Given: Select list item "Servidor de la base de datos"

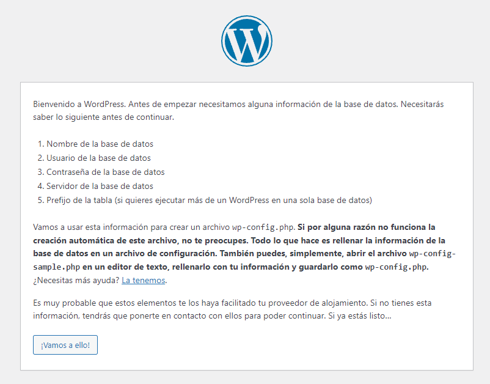Looking at the screenshot, I should pos(100,186).
